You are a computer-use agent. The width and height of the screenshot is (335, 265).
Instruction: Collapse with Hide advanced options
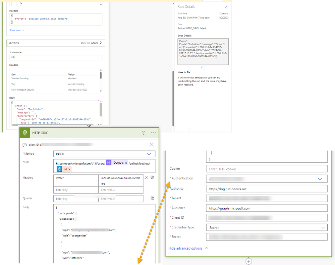[x=188, y=248]
